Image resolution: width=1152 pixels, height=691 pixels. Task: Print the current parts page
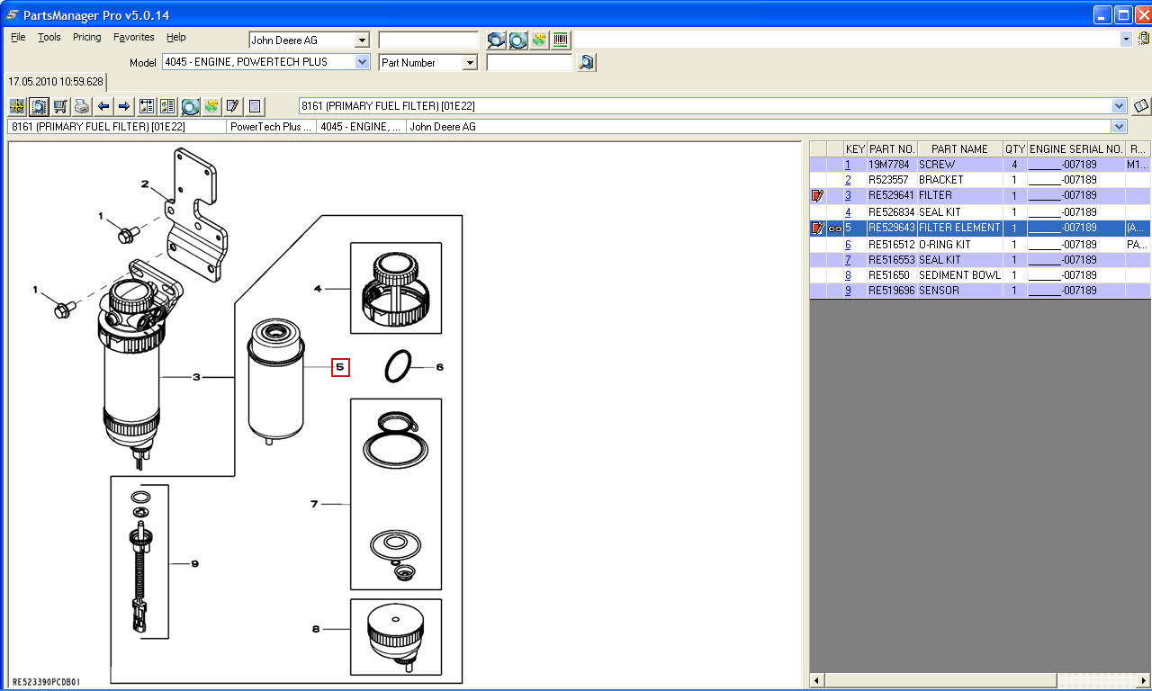(82, 106)
